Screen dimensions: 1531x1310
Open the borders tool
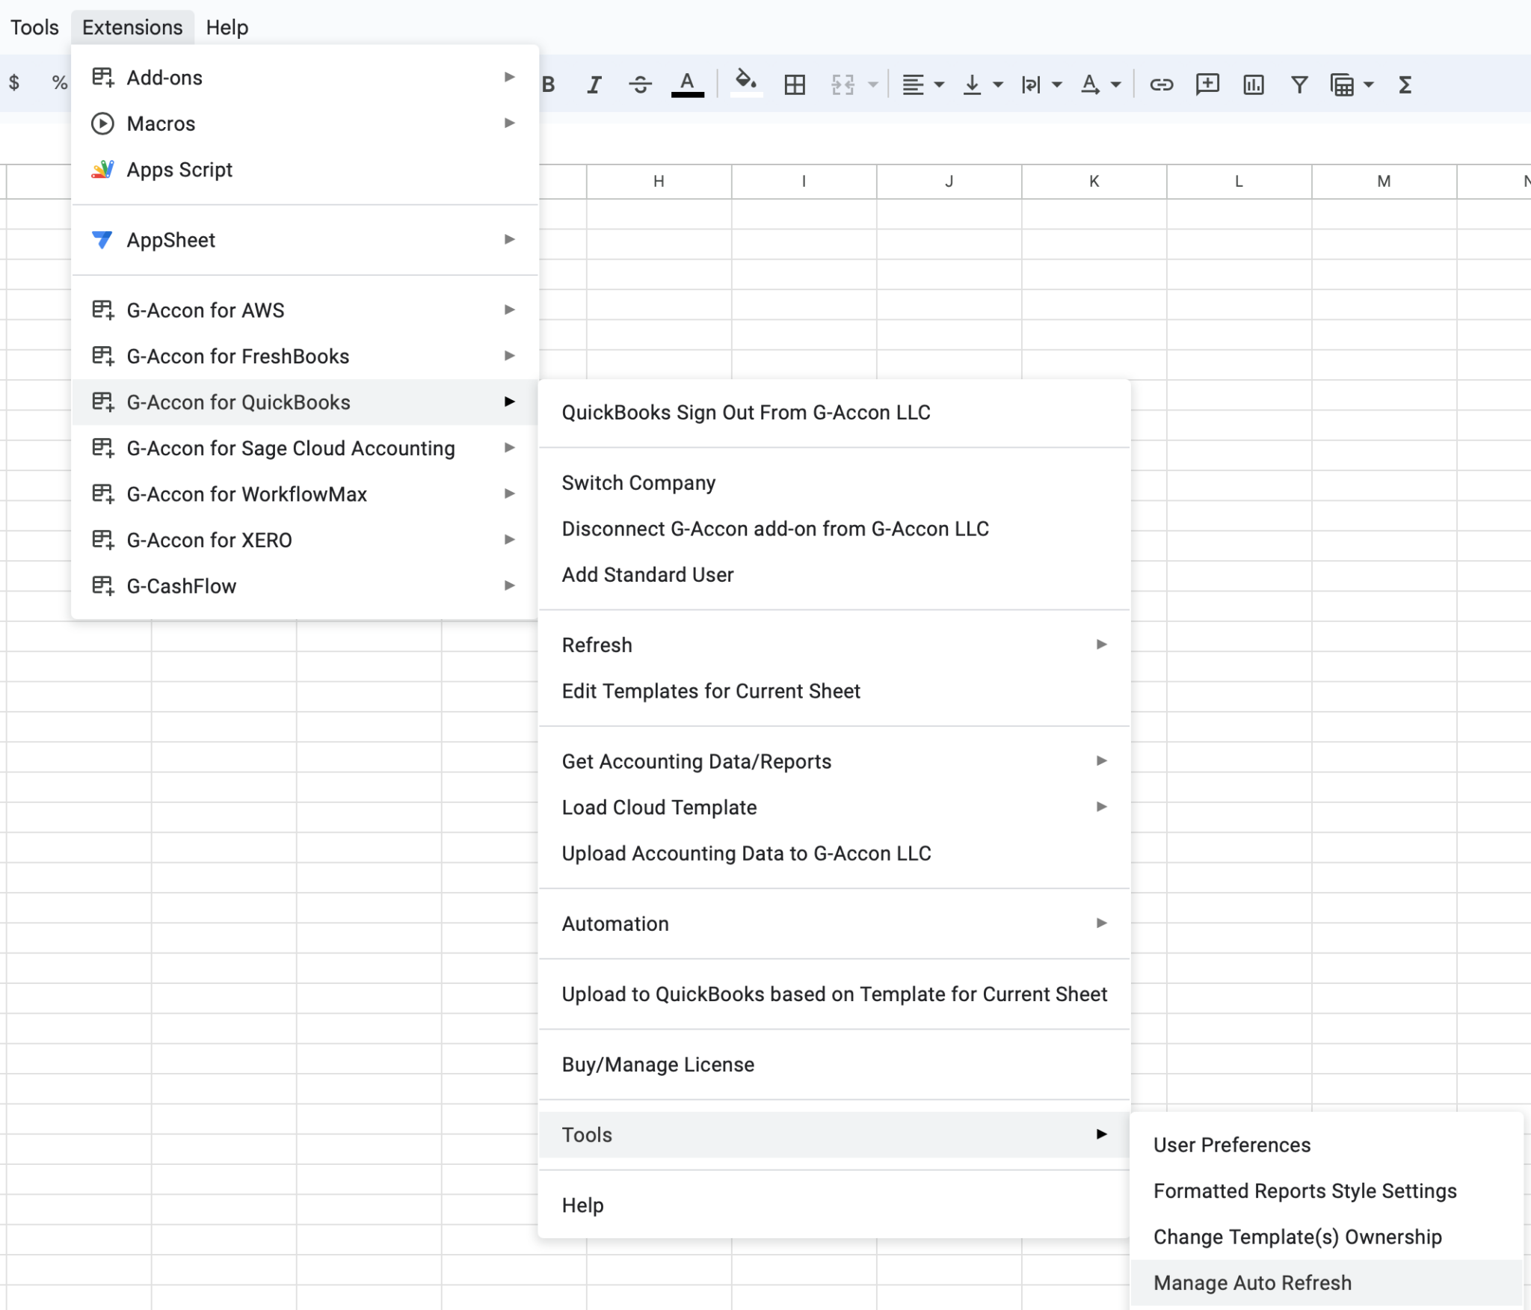(x=795, y=85)
